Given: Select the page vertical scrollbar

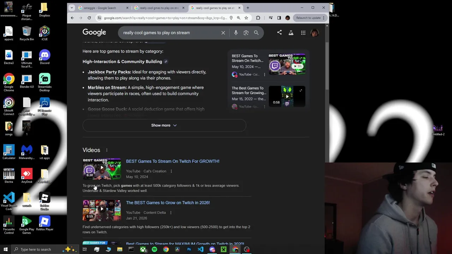Looking at the screenshot, I should coord(327,65).
